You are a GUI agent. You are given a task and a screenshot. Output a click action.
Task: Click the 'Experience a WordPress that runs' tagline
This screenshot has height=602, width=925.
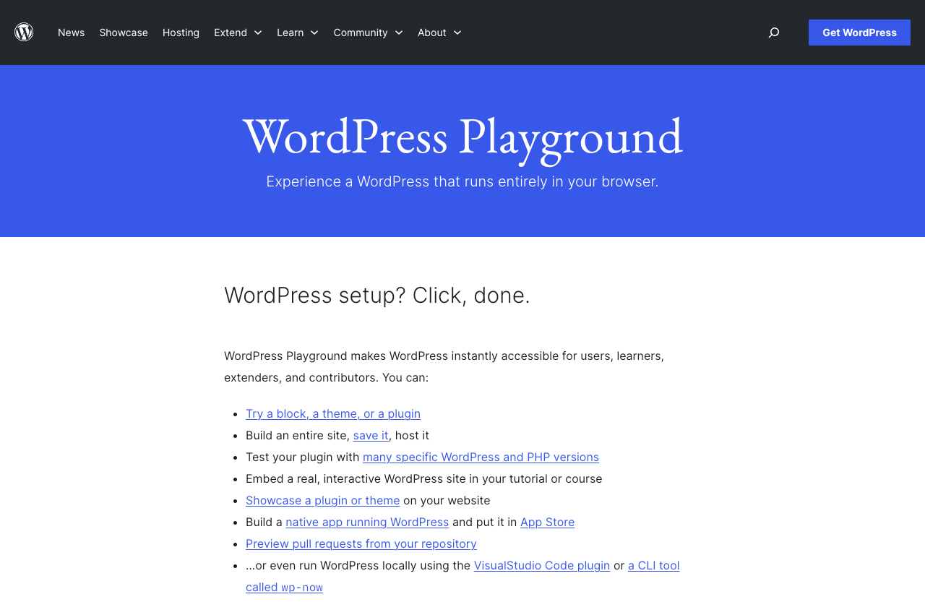pos(462,181)
